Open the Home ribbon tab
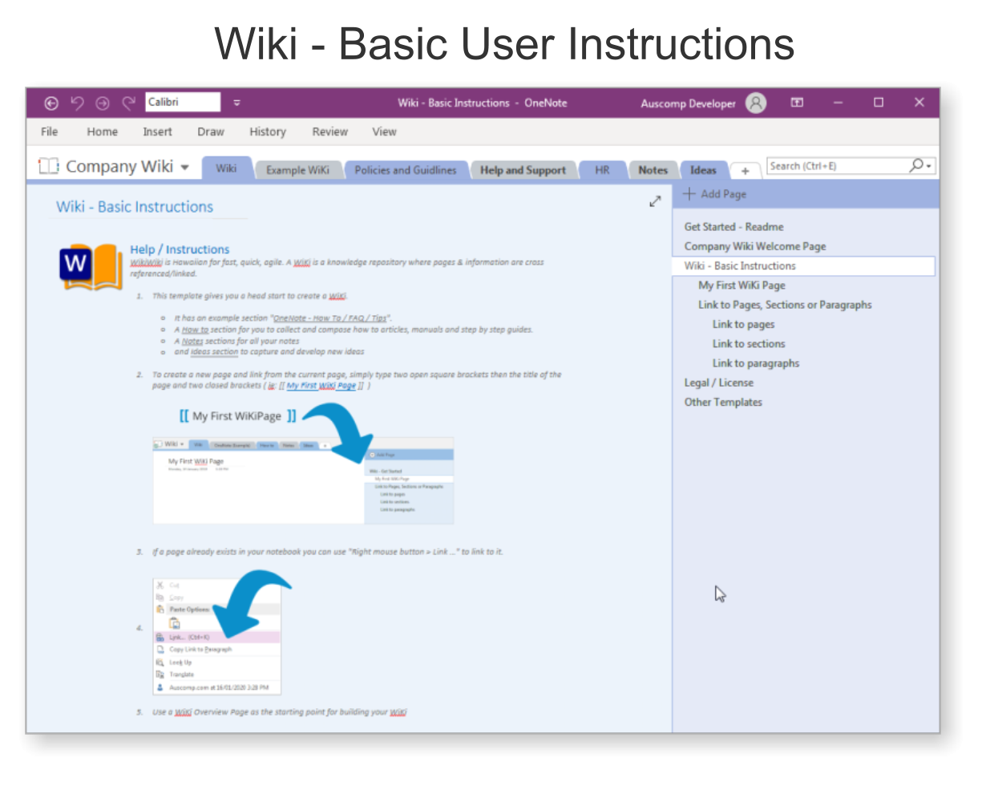Image resolution: width=982 pixels, height=786 pixels. coord(102,132)
